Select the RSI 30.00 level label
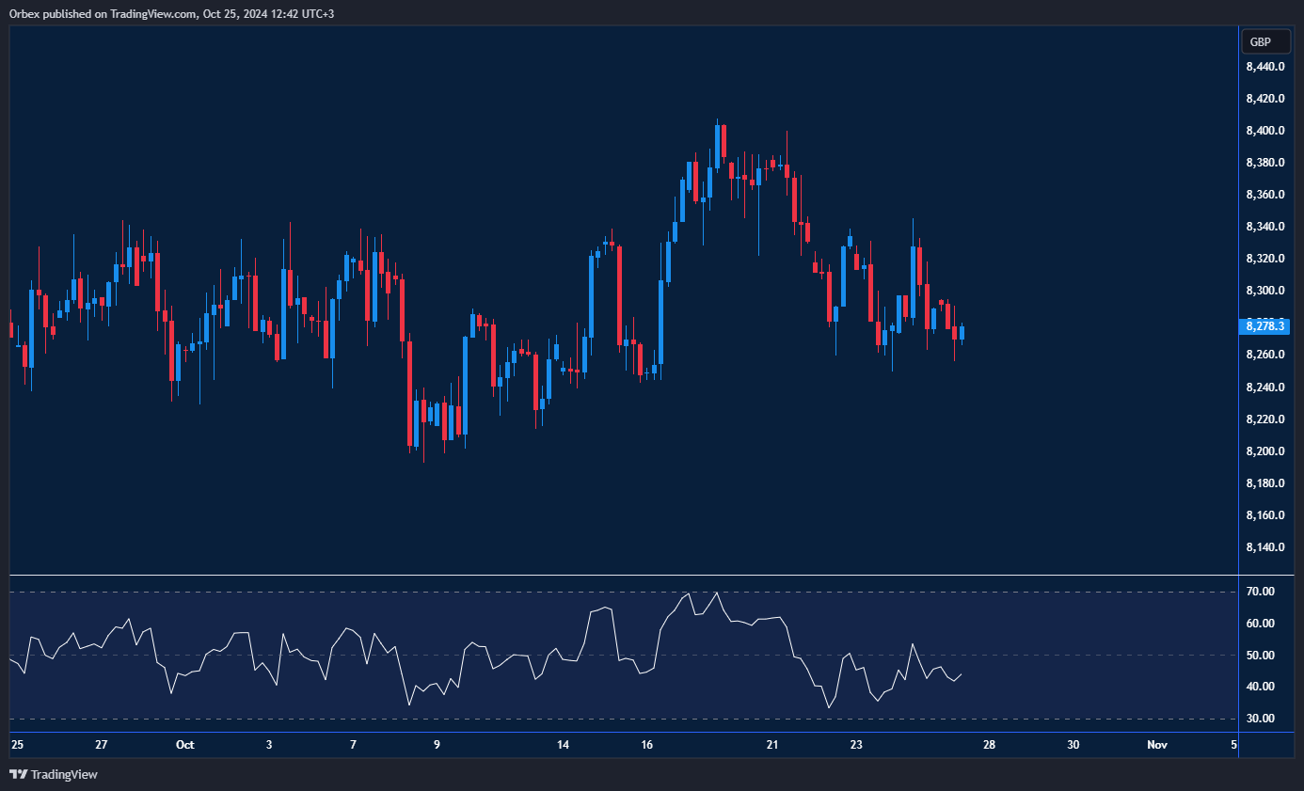The height and width of the screenshot is (791, 1304). (1261, 719)
